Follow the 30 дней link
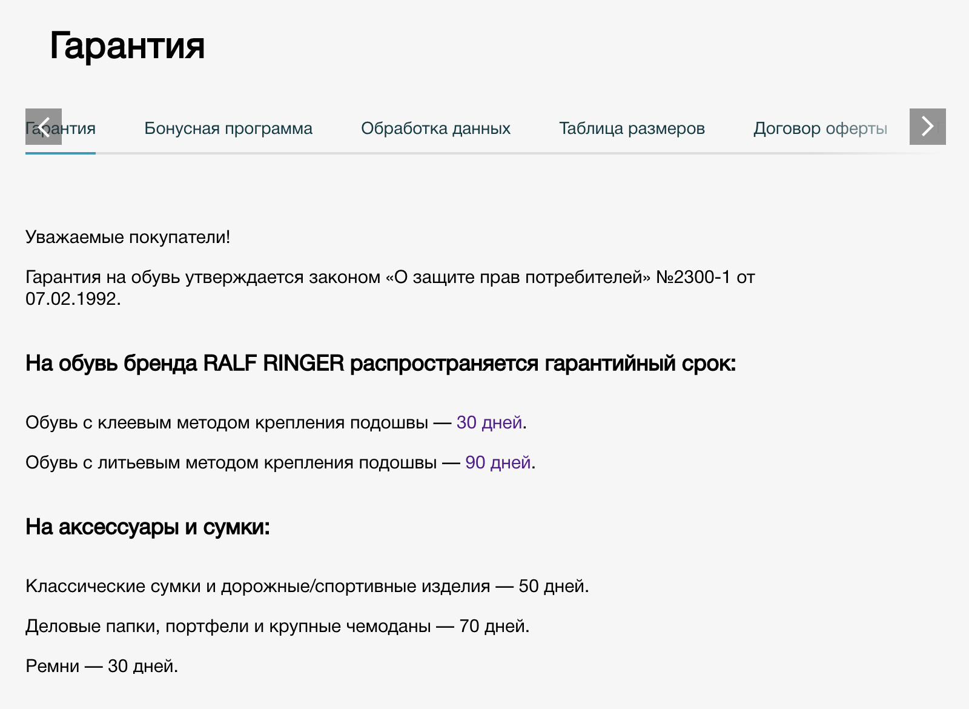969x709 pixels. point(489,422)
